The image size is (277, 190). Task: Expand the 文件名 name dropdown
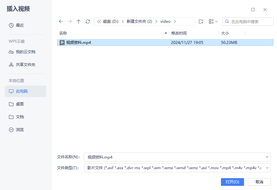click(x=267, y=157)
